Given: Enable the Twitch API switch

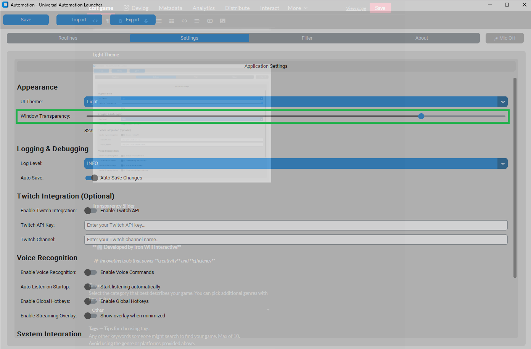Looking at the screenshot, I should click(91, 211).
